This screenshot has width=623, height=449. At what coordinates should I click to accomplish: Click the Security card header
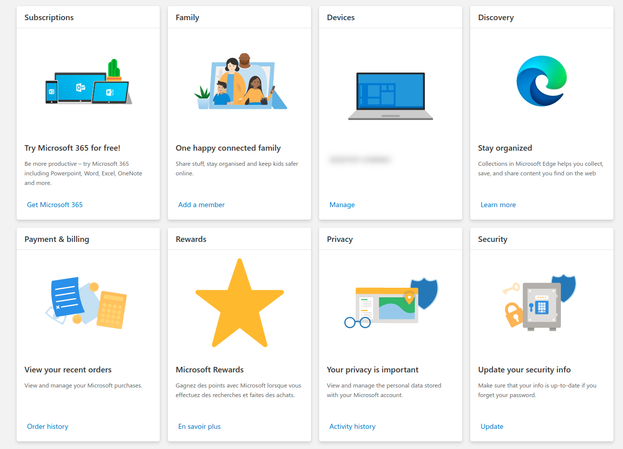[493, 239]
